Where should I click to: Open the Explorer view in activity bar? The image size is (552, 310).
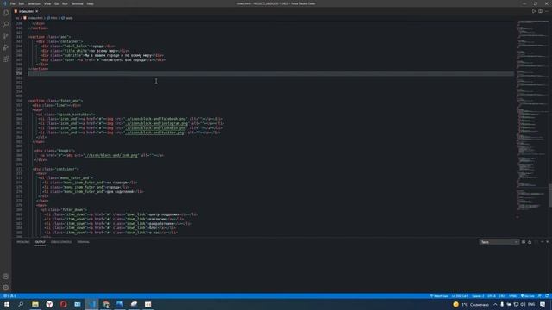click(x=6, y=13)
